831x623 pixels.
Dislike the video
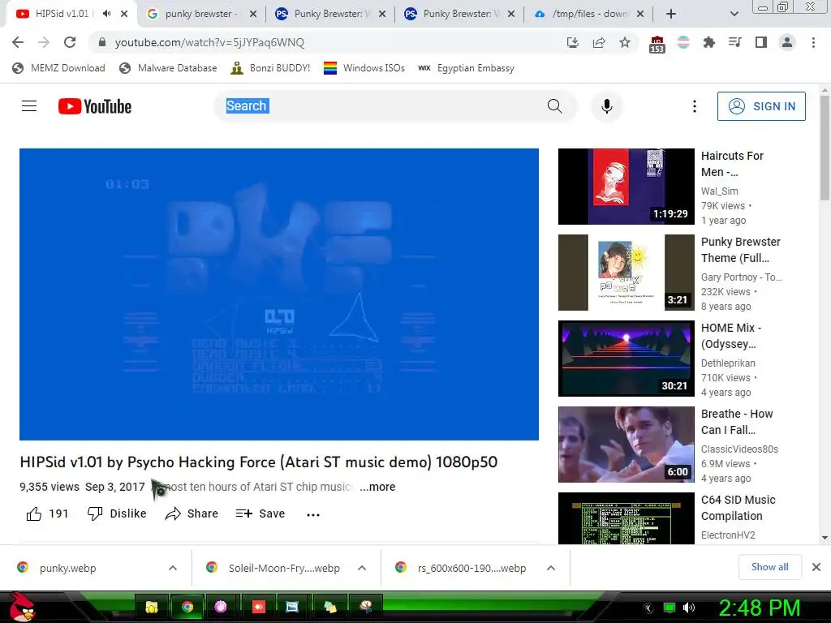117,513
